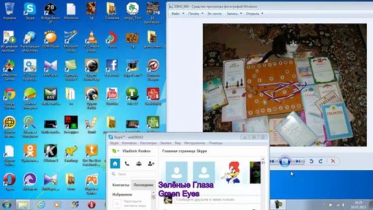This screenshot has width=373, height=210.
Task: Go to next photo in Photo Viewer
Action: click(298, 161)
